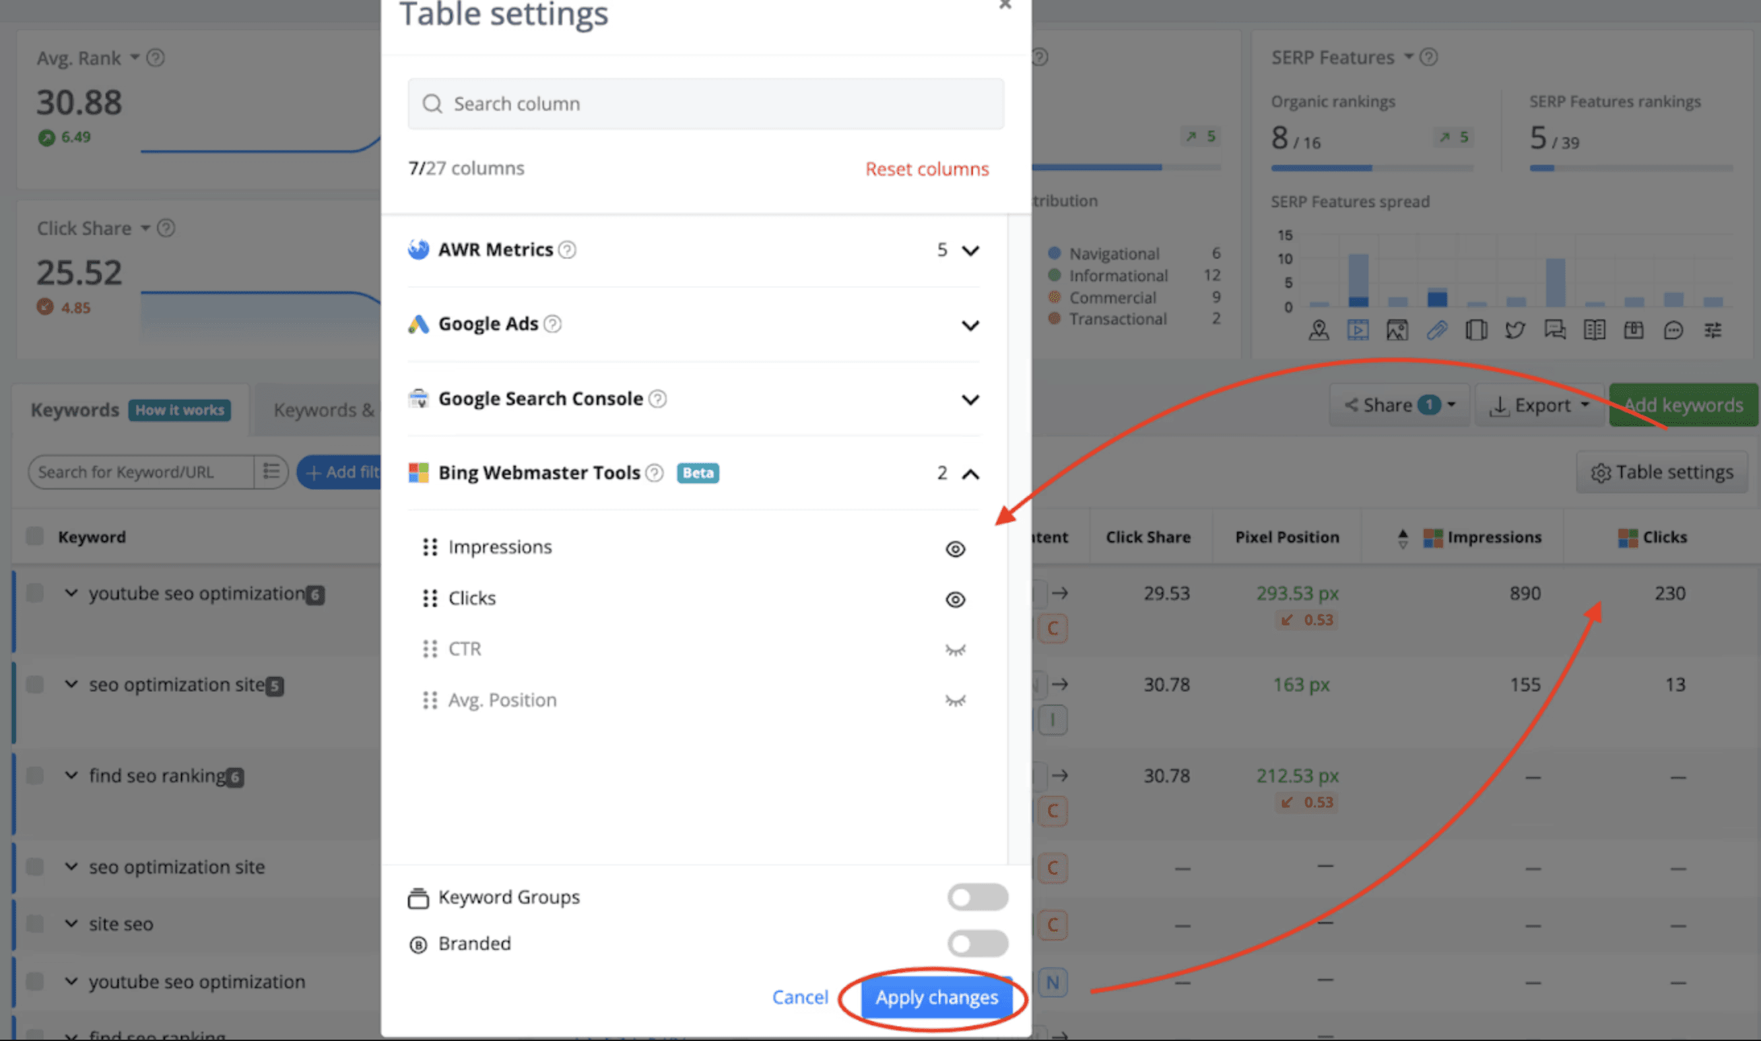
Task: Click the Navigational legend color dot
Action: [x=1054, y=253]
